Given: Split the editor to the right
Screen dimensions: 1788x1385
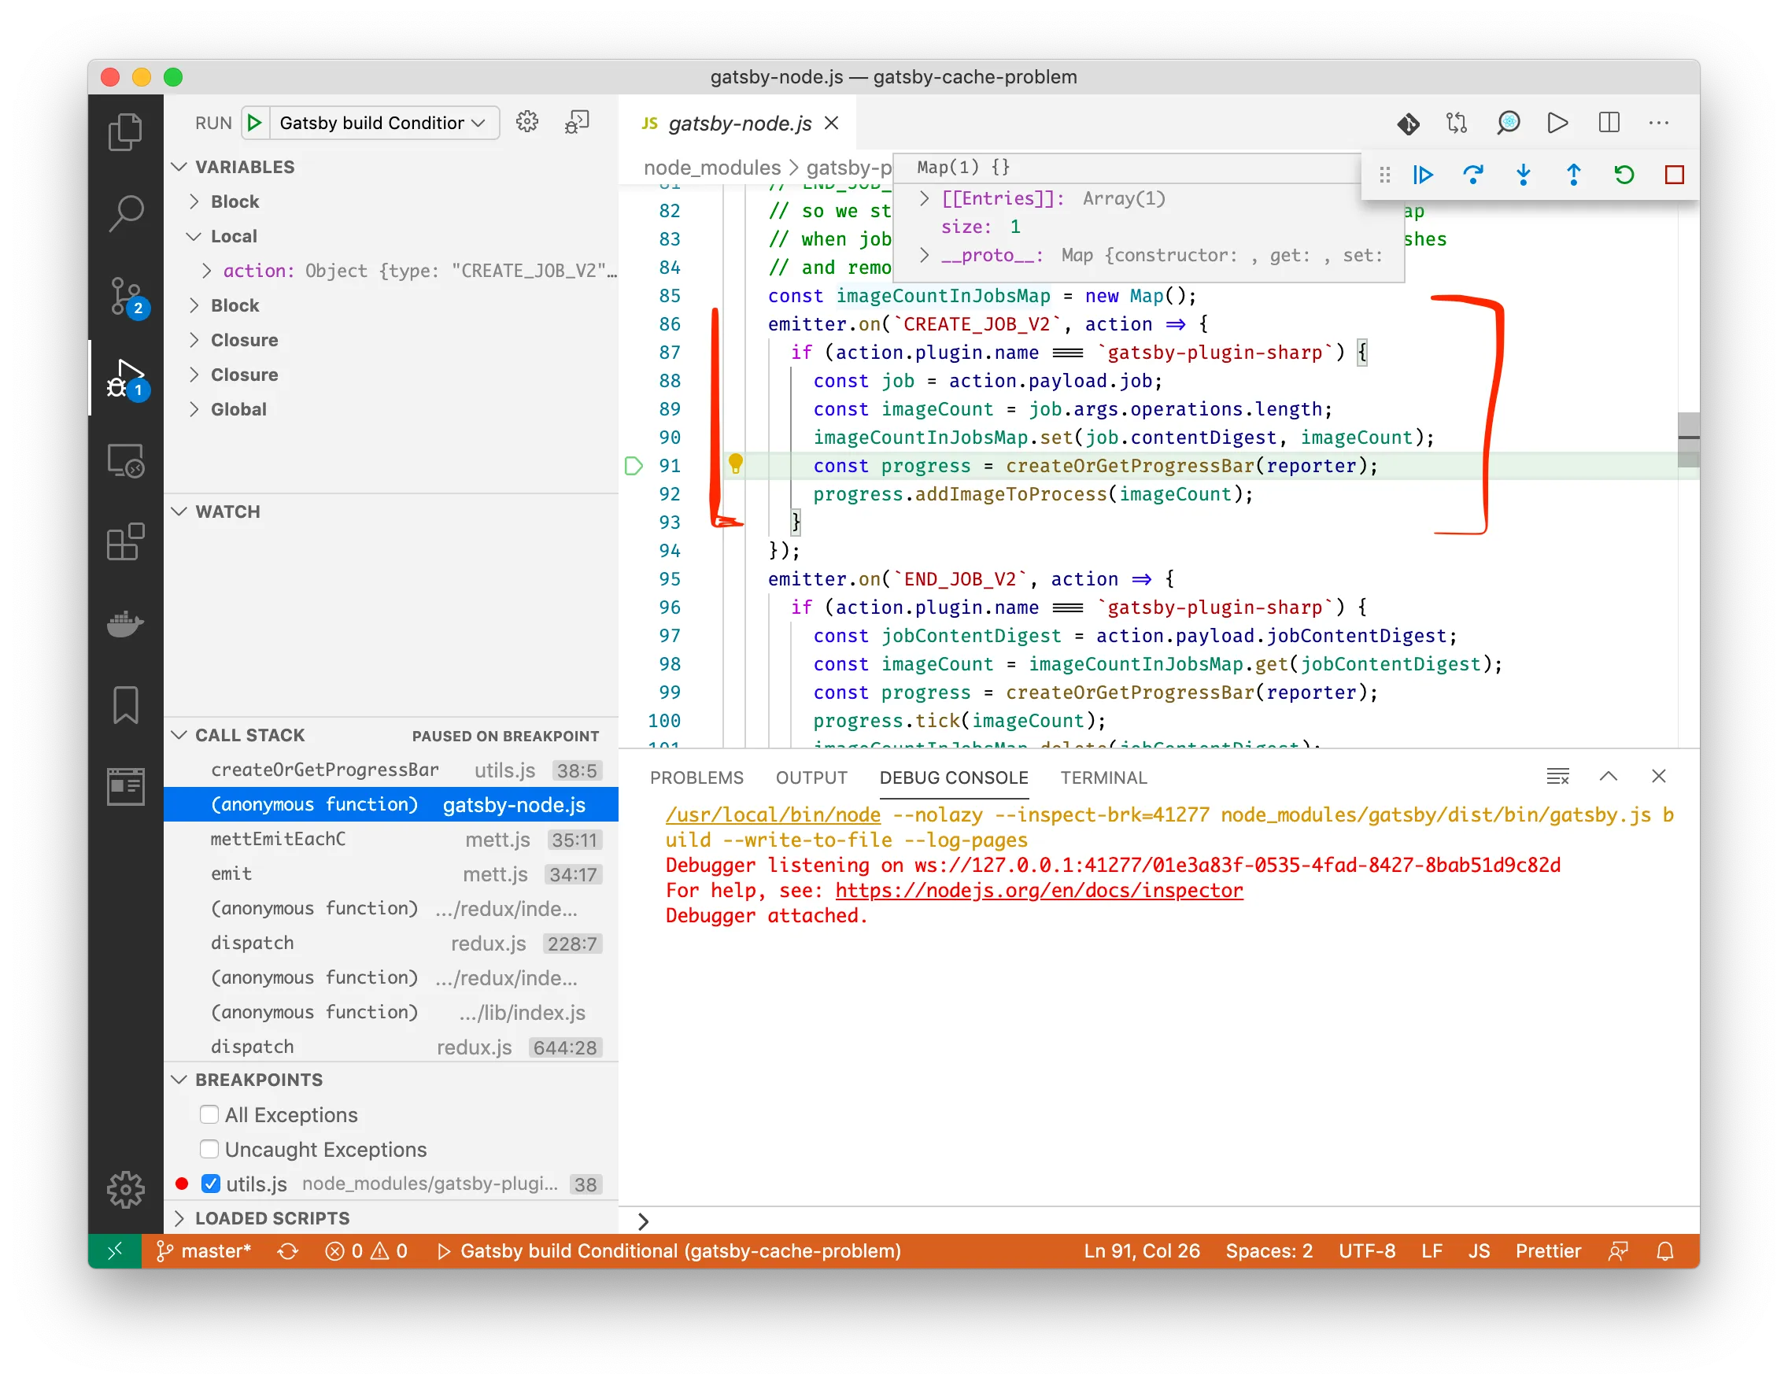Looking at the screenshot, I should tap(1609, 123).
